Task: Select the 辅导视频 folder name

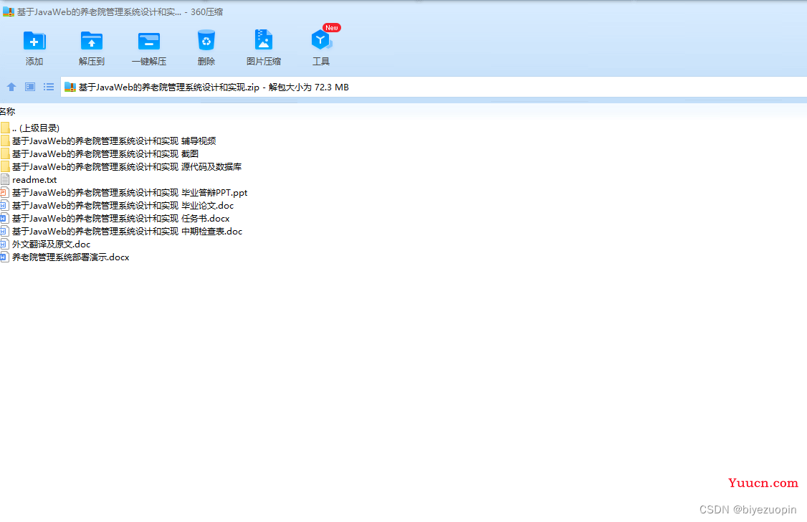Action: tap(114, 141)
